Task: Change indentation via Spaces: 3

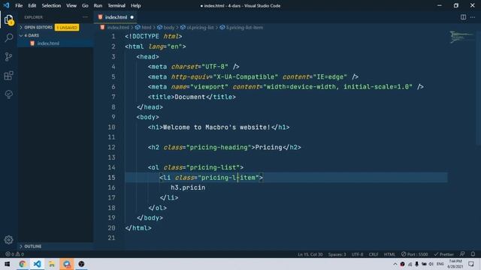Action: tap(337, 254)
